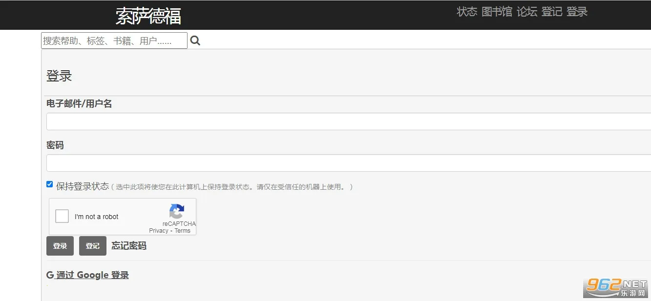Click the 通过 Google 登录 link
The image size is (651, 301).
[93, 275]
